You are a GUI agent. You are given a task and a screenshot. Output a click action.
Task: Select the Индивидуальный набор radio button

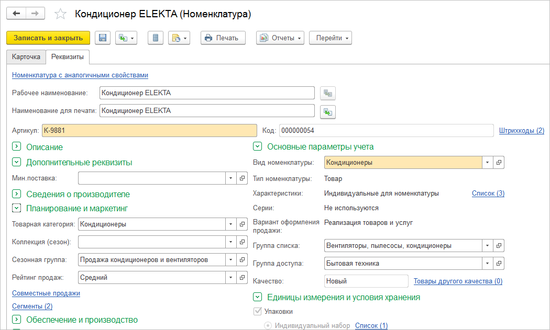click(x=268, y=326)
